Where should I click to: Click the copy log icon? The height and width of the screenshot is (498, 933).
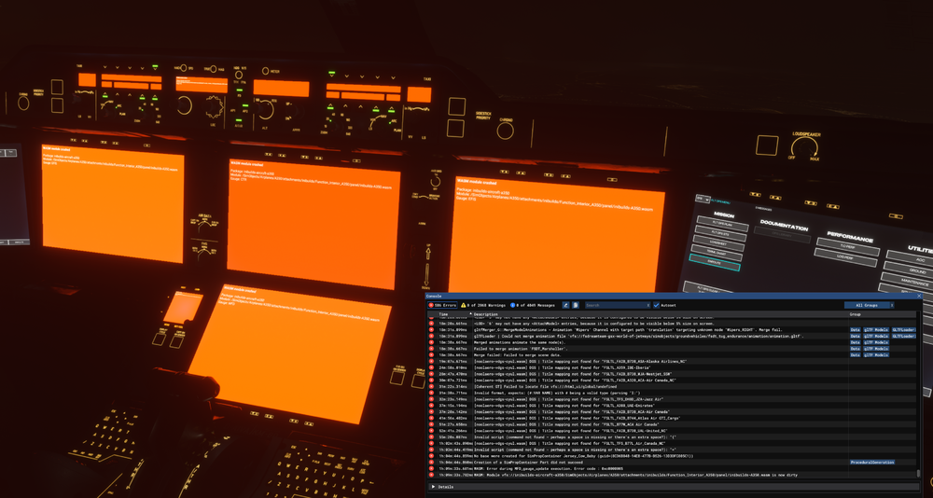(576, 305)
